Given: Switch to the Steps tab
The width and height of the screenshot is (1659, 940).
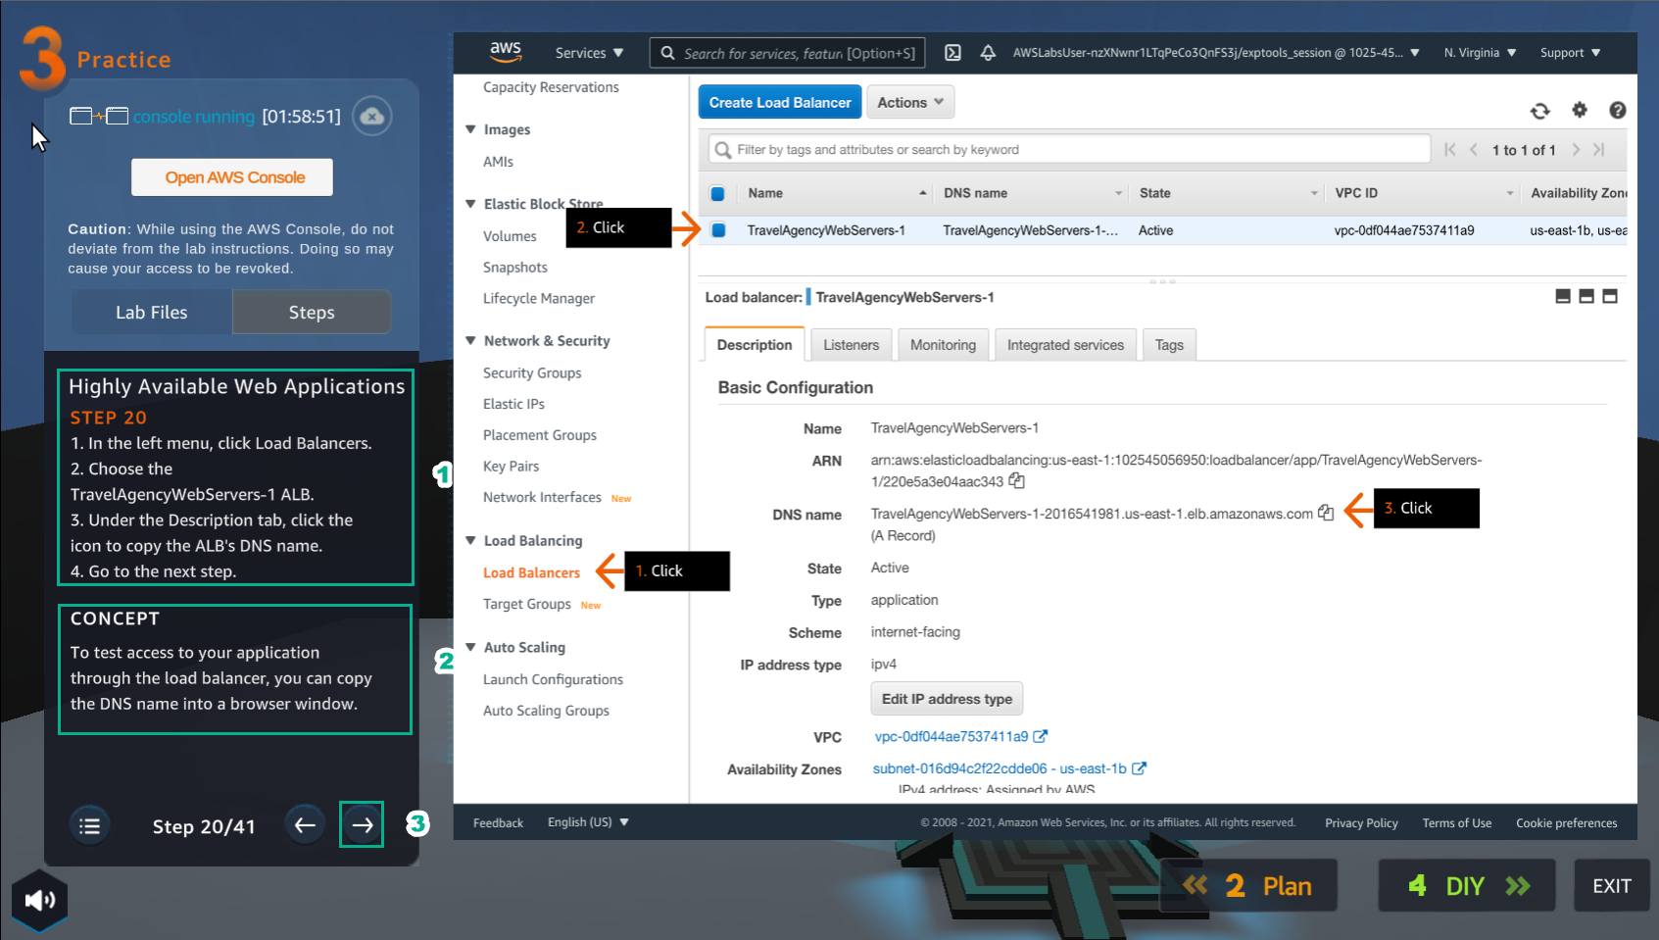Looking at the screenshot, I should 312,312.
